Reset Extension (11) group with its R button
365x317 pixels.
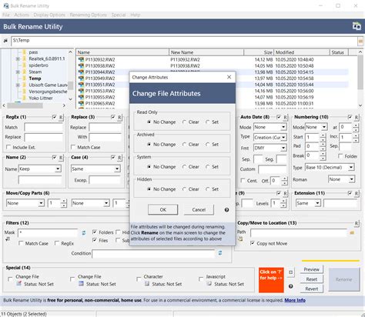click(357, 193)
